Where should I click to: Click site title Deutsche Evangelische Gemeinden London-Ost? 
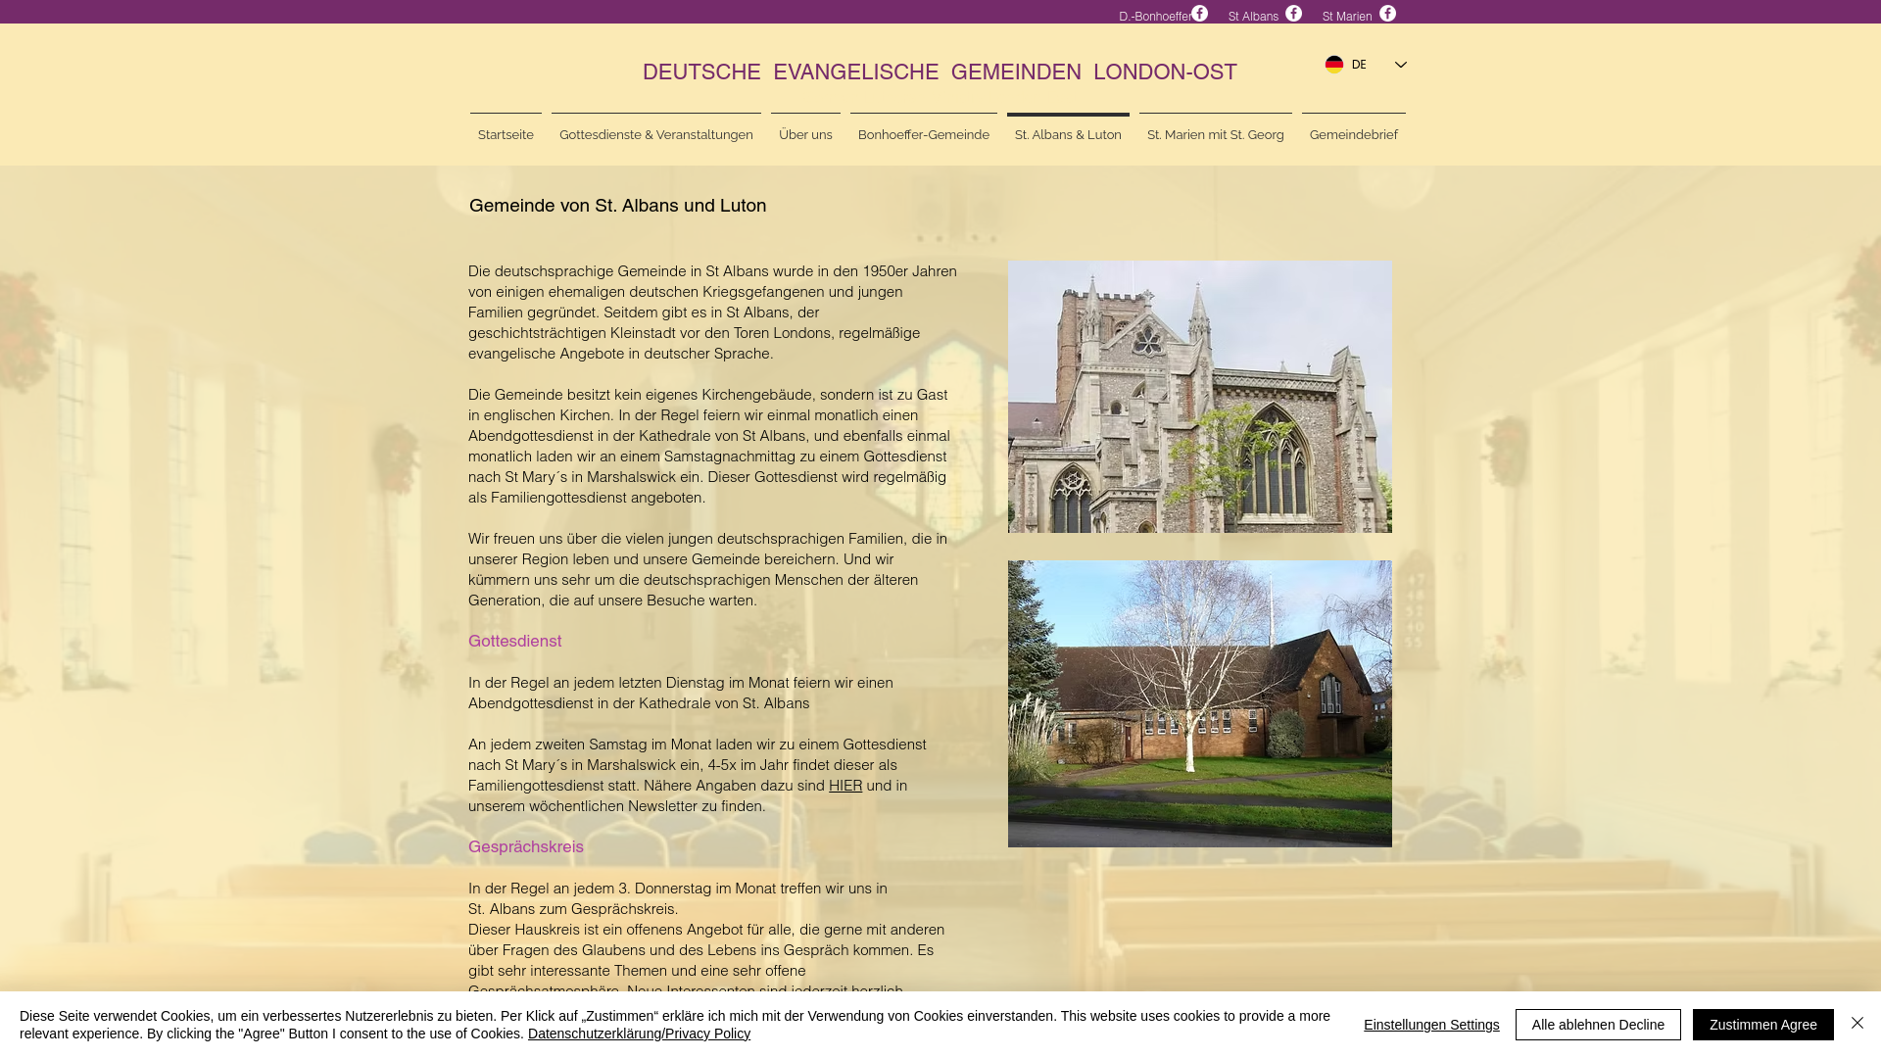[940, 72]
